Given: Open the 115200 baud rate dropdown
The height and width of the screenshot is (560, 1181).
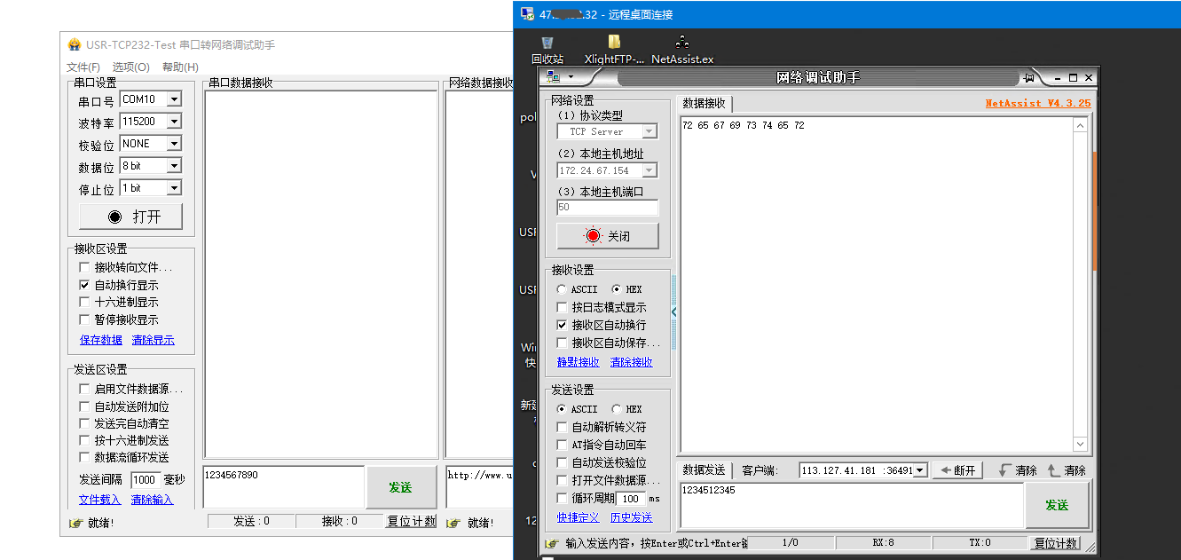Looking at the screenshot, I should [x=174, y=122].
